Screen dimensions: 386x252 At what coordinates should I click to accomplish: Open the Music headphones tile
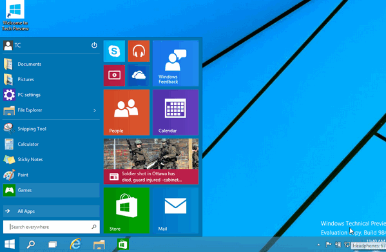click(x=139, y=51)
